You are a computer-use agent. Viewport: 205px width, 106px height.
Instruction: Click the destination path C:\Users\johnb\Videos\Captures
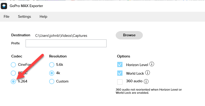(61, 36)
